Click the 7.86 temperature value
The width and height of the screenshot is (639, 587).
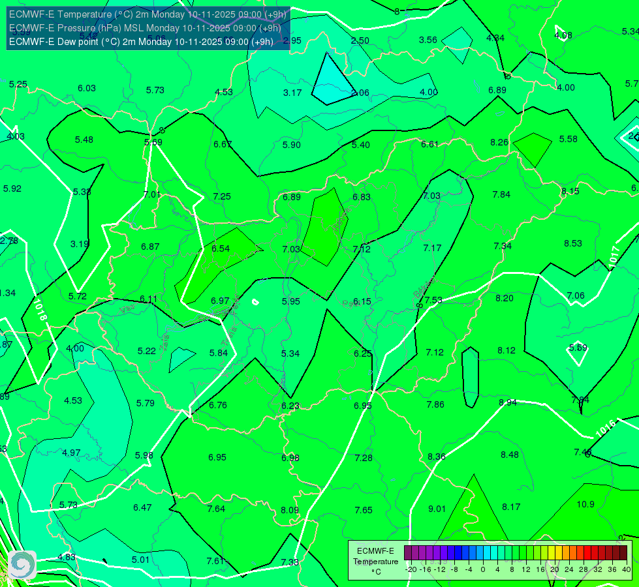[x=435, y=404]
